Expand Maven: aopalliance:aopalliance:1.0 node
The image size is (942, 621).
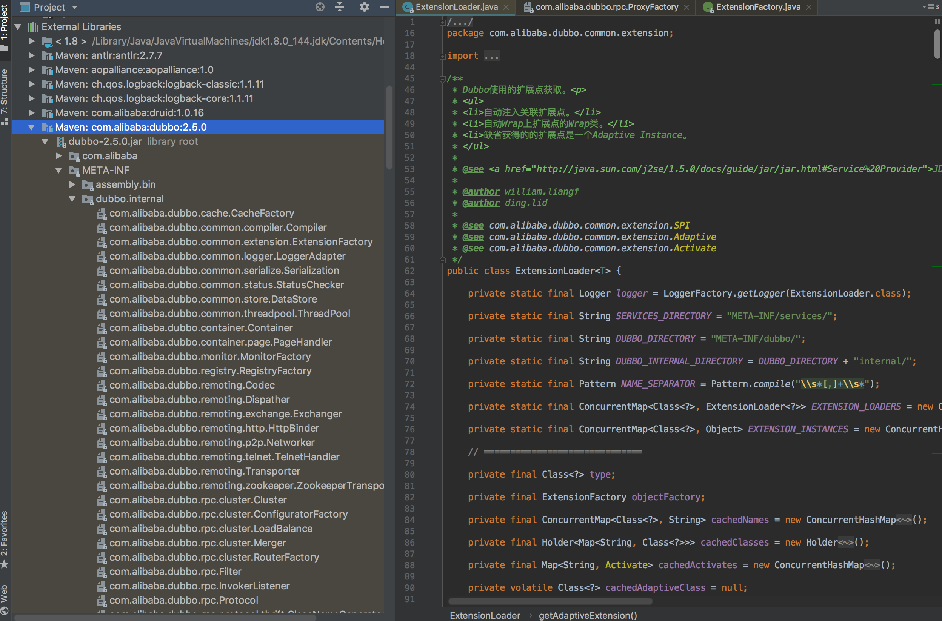point(32,70)
